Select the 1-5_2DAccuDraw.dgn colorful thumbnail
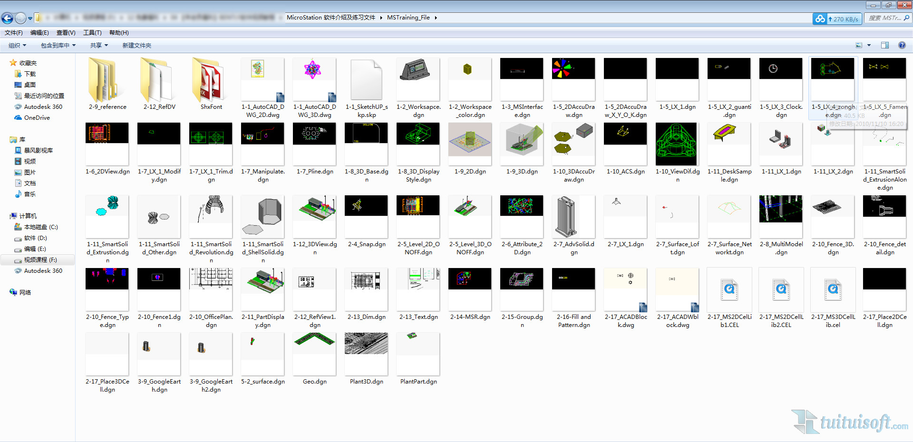913x442 pixels. click(573, 69)
